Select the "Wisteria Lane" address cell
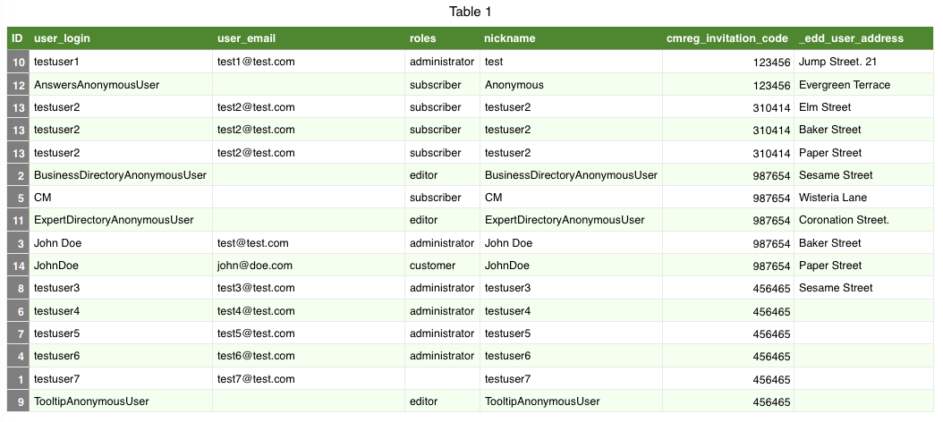This screenshot has width=943, height=422. (x=833, y=198)
